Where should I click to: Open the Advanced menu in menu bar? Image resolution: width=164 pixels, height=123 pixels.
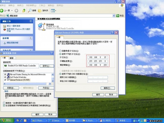click(x=51, y=5)
